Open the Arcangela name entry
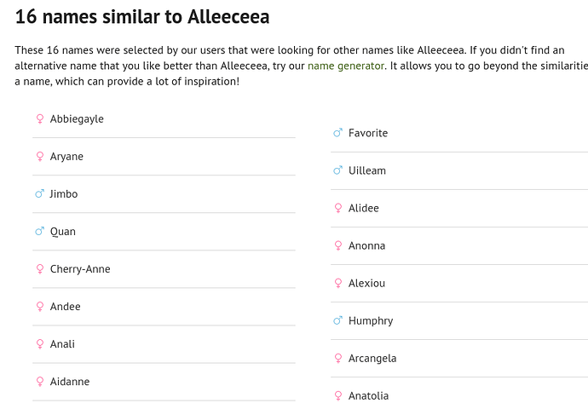This screenshot has width=588, height=403. 372,359
